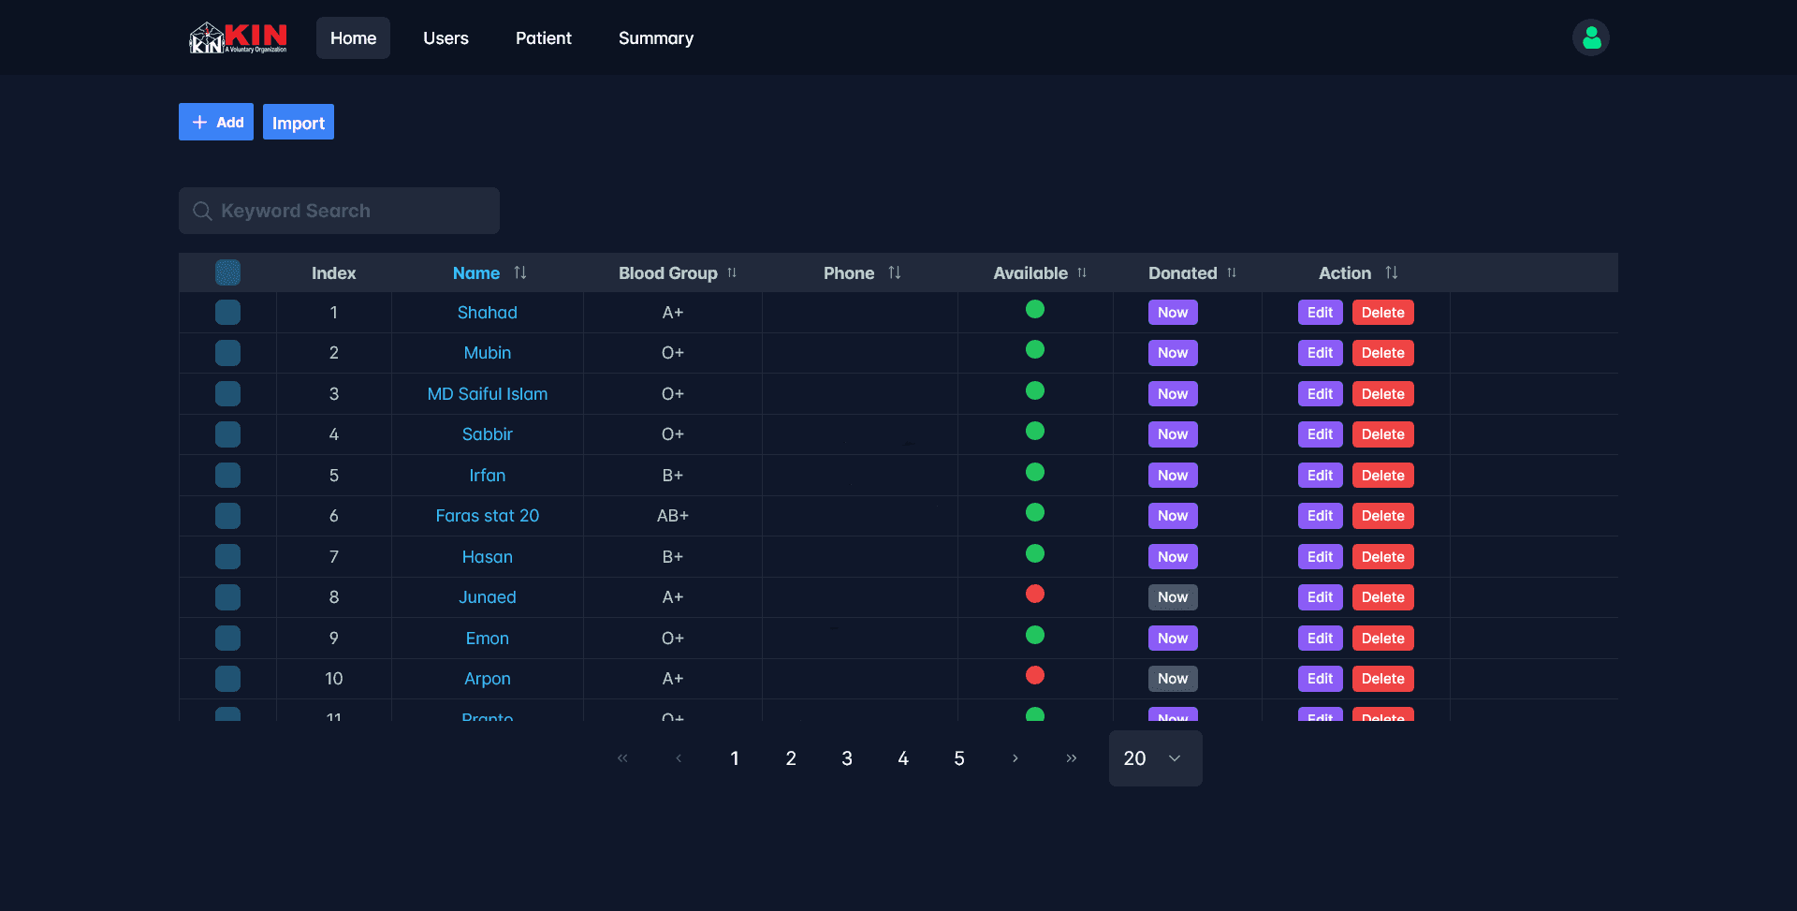This screenshot has height=911, width=1797.
Task: Sort by Available column icon
Action: click(x=1082, y=272)
